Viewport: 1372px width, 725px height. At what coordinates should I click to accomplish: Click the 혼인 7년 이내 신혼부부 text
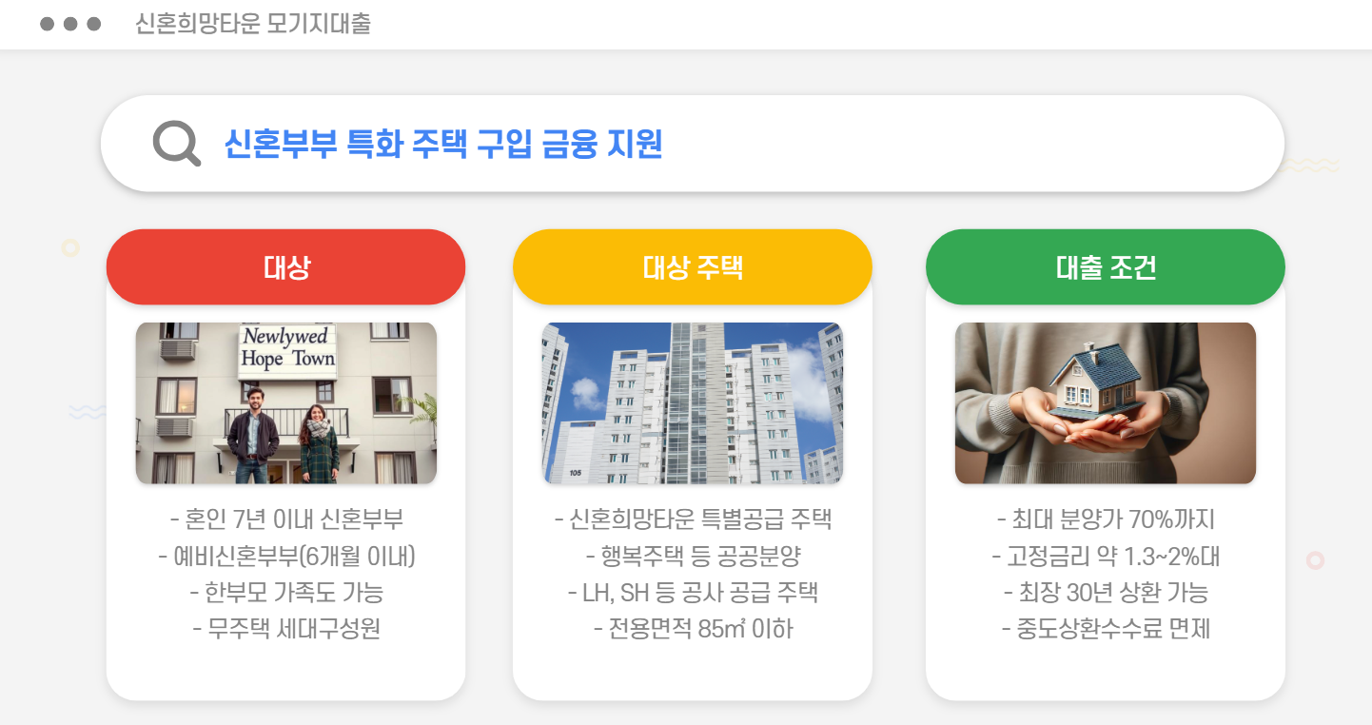(285, 519)
